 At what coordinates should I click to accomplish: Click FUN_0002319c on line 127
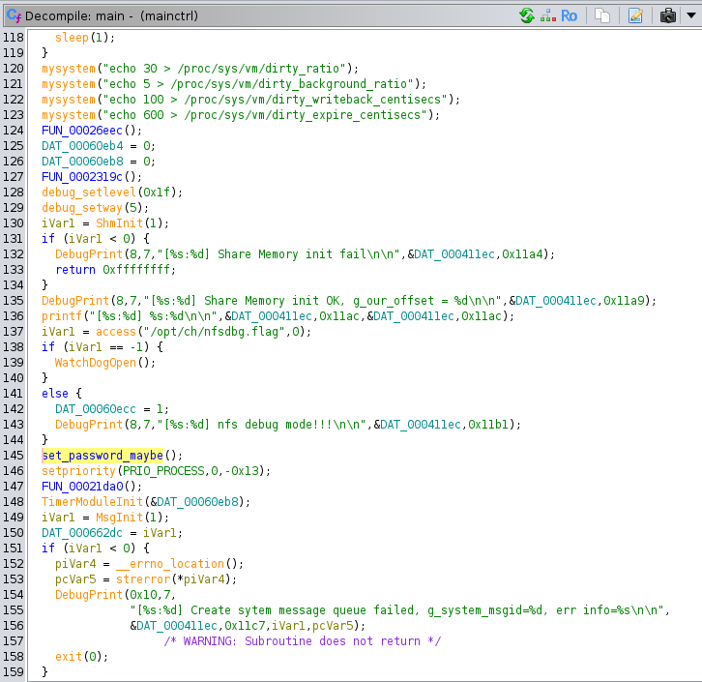82,177
